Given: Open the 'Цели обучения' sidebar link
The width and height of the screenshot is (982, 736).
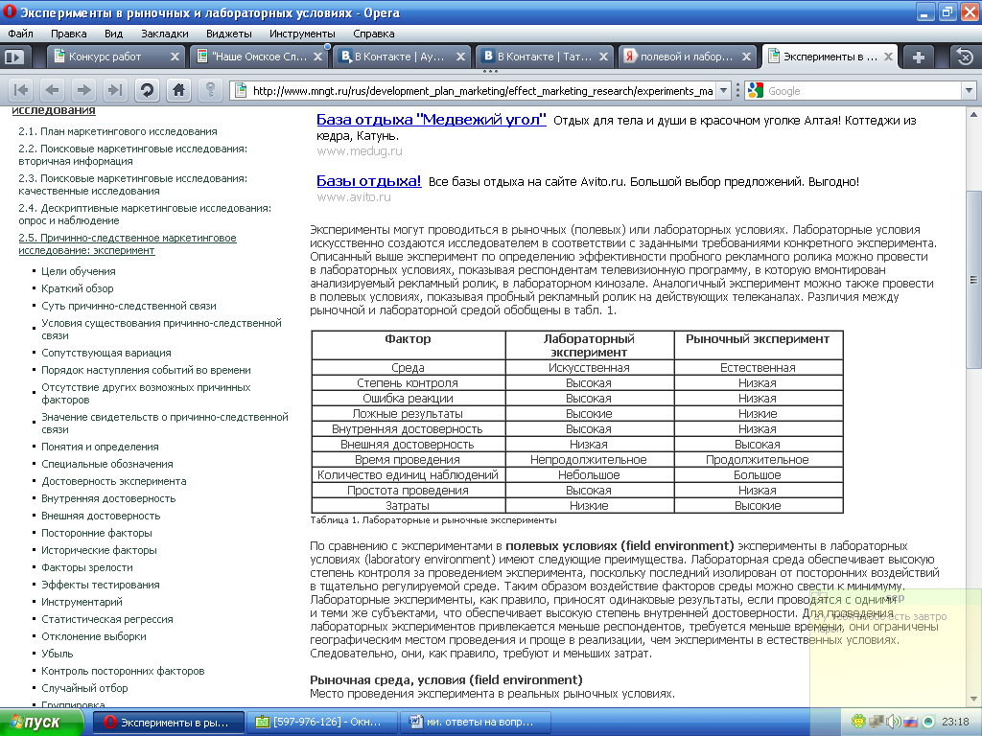Looking at the screenshot, I should [79, 271].
